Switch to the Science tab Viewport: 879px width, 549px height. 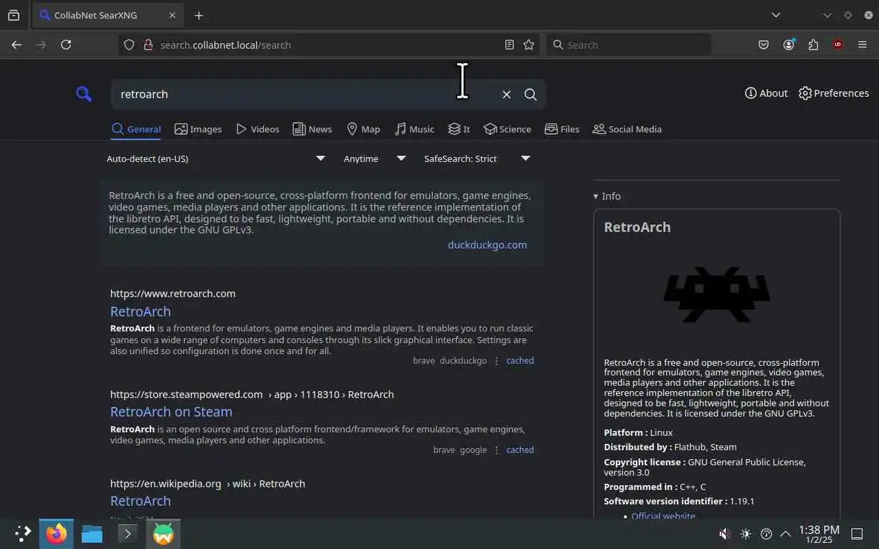507,129
